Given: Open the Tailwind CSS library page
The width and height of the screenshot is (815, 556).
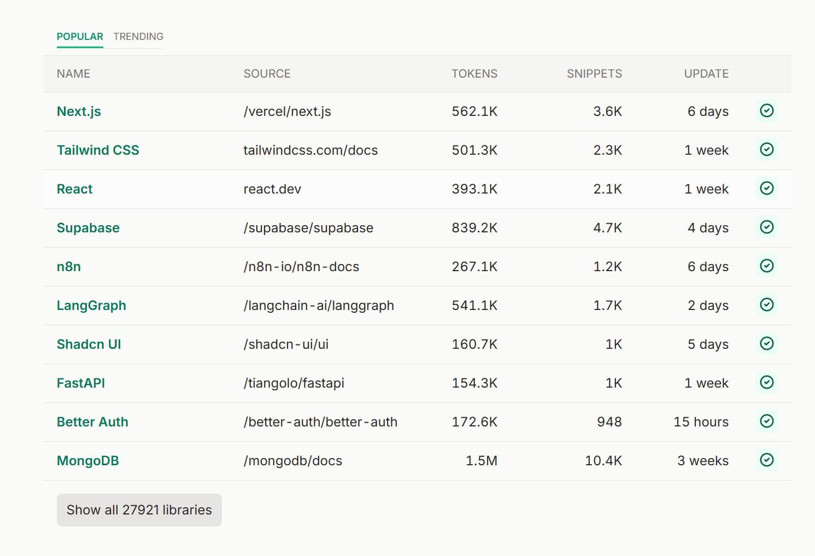Looking at the screenshot, I should [98, 150].
